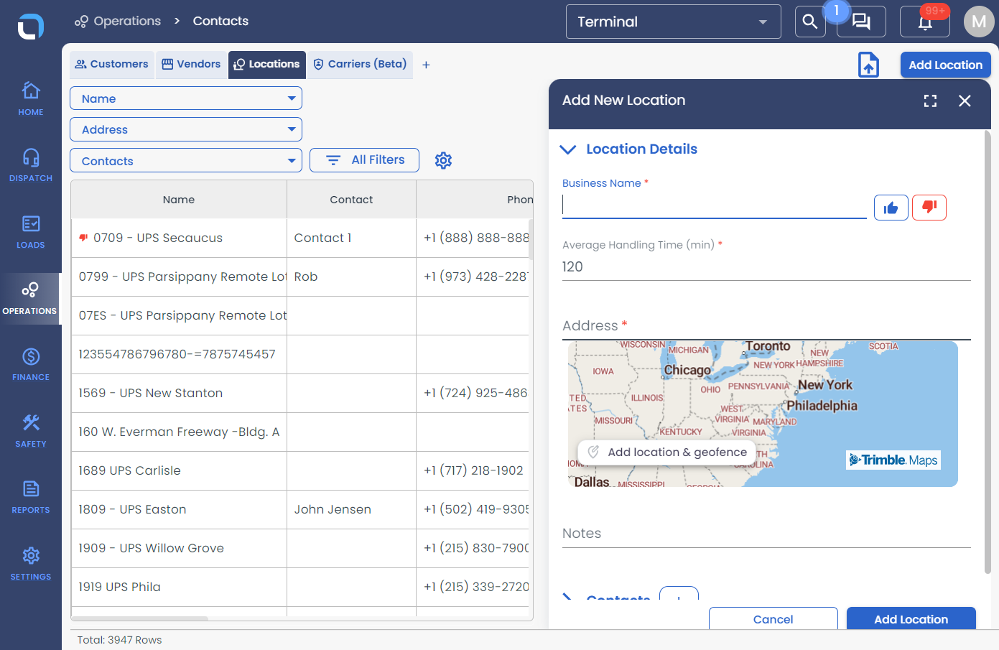Click the Address input field
This screenshot has width=999, height=650.
pyautogui.click(x=766, y=326)
